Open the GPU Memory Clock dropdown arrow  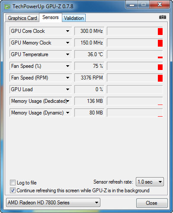67,43
